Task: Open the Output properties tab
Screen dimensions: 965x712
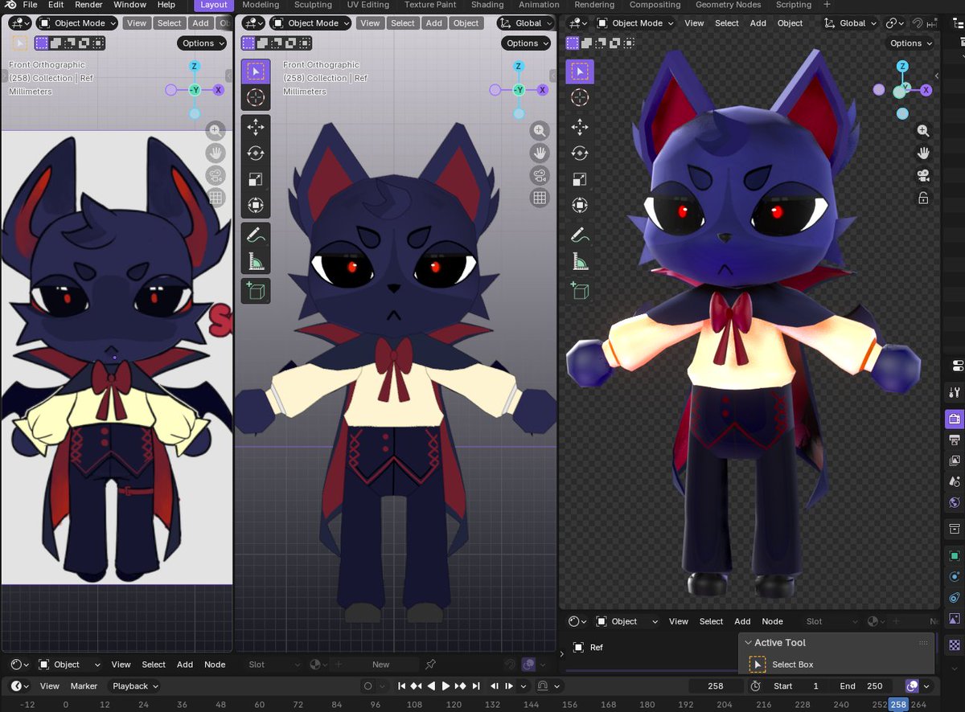Action: point(955,440)
